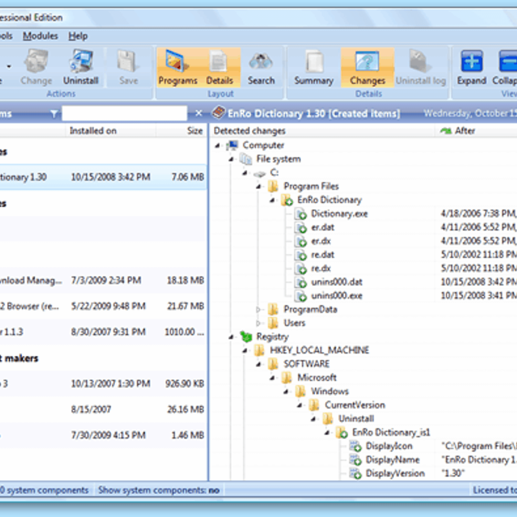Screen dimensions: 517x517
Task: Click the After arrow icon in header
Action: 446,131
